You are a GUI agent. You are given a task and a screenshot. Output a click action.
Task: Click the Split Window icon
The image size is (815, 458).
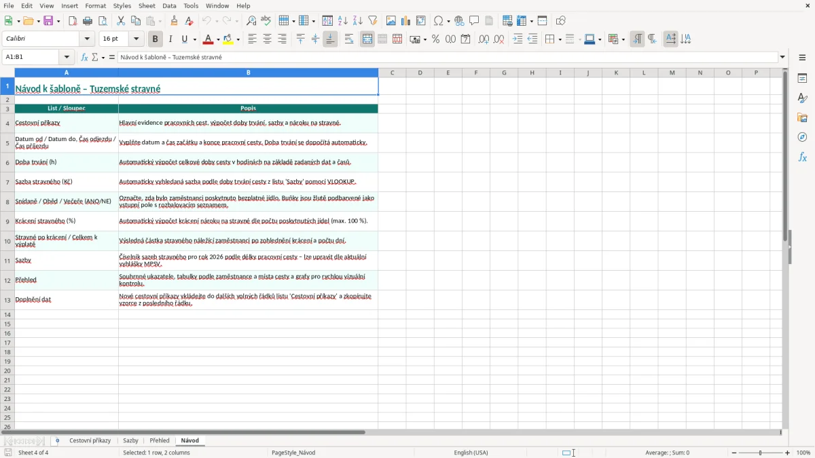pyautogui.click(x=543, y=21)
